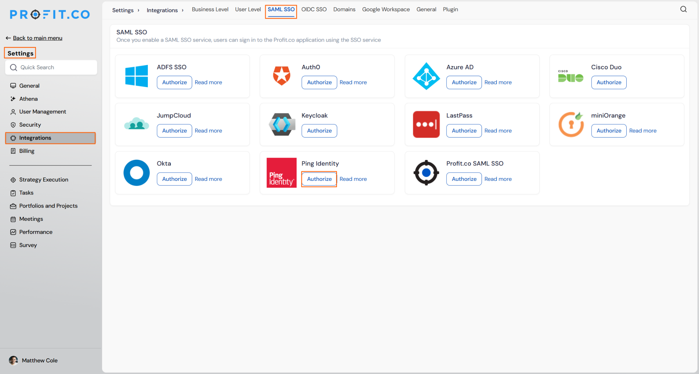Authorize the Okta SSO
Image resolution: width=699 pixels, height=374 pixels.
pos(174,179)
